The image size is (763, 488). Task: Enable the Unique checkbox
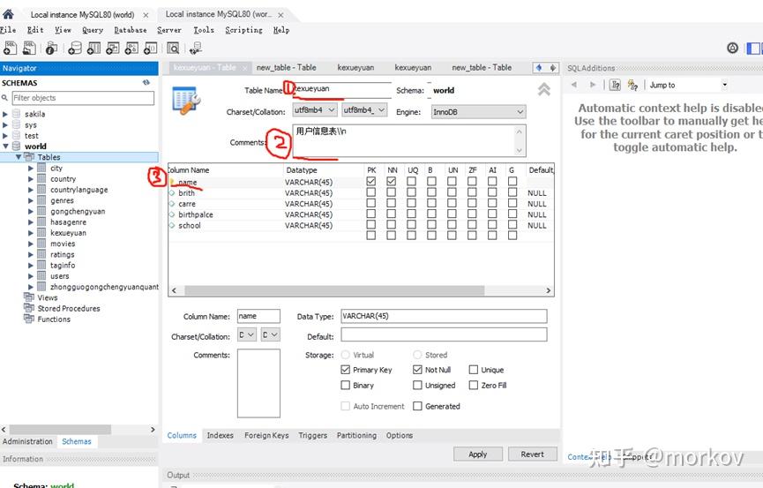coord(474,370)
